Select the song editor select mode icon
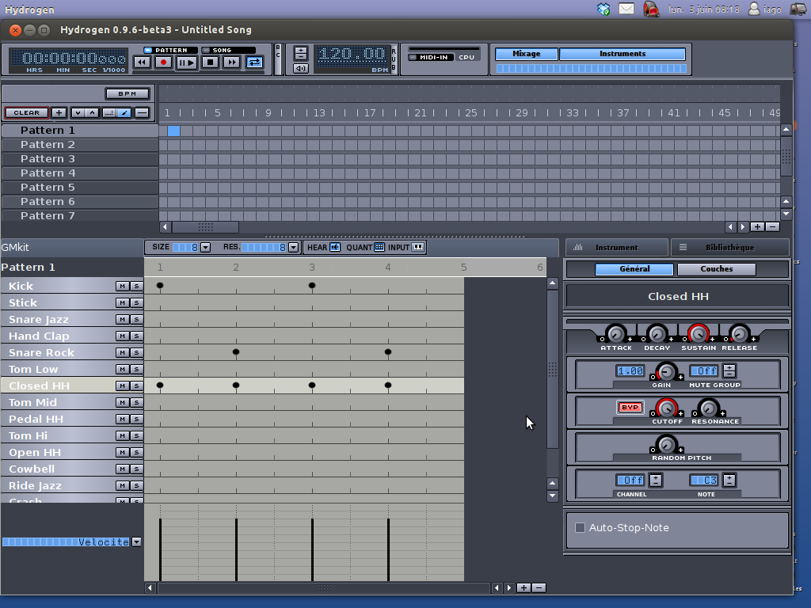The height and width of the screenshot is (608, 811). [109, 112]
